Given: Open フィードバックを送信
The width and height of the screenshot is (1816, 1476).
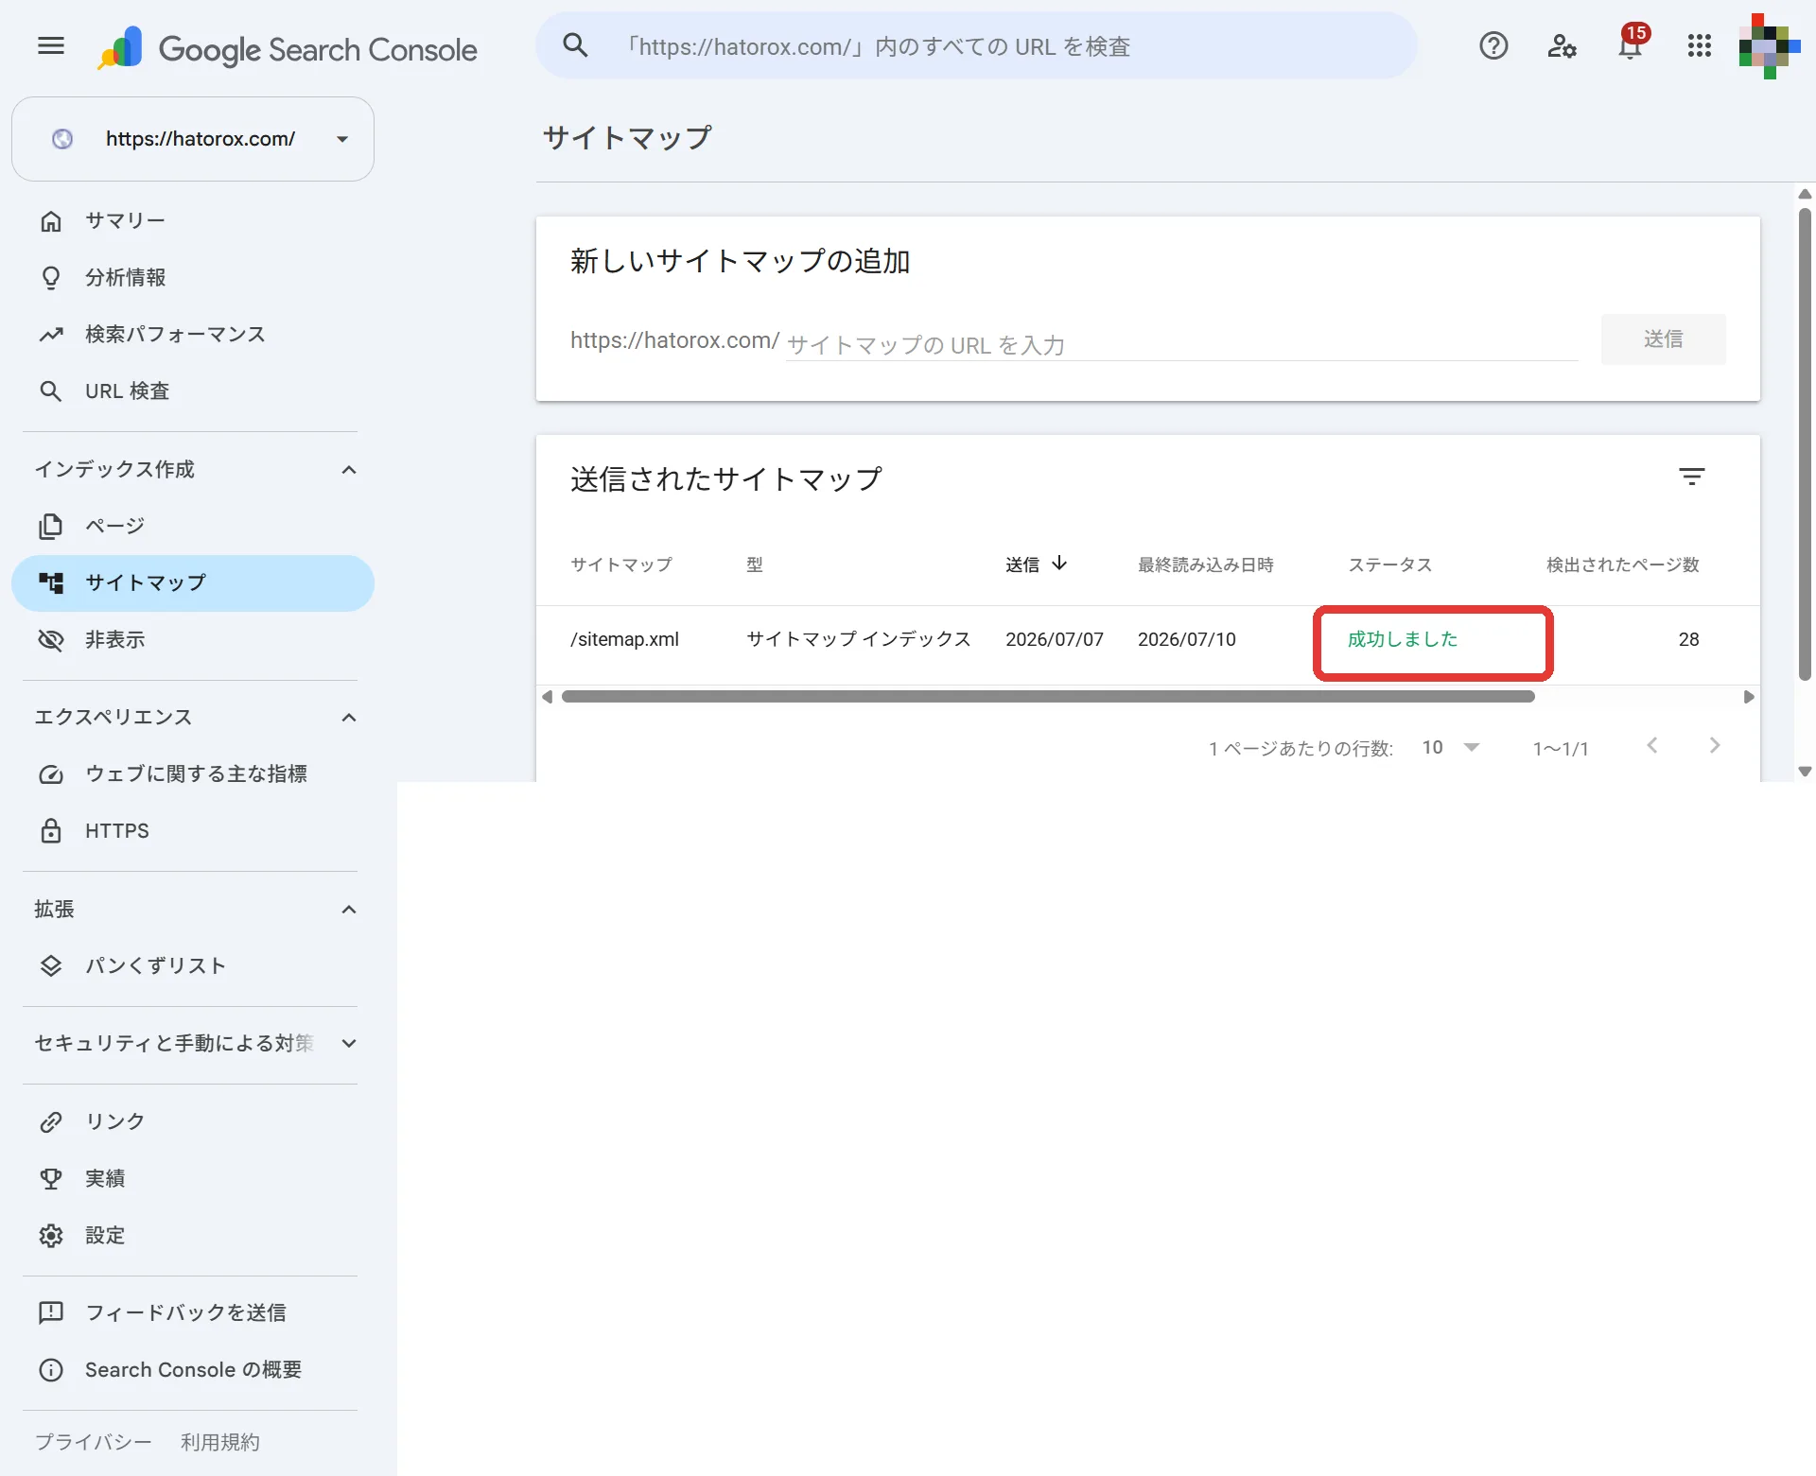Looking at the screenshot, I should (193, 1312).
